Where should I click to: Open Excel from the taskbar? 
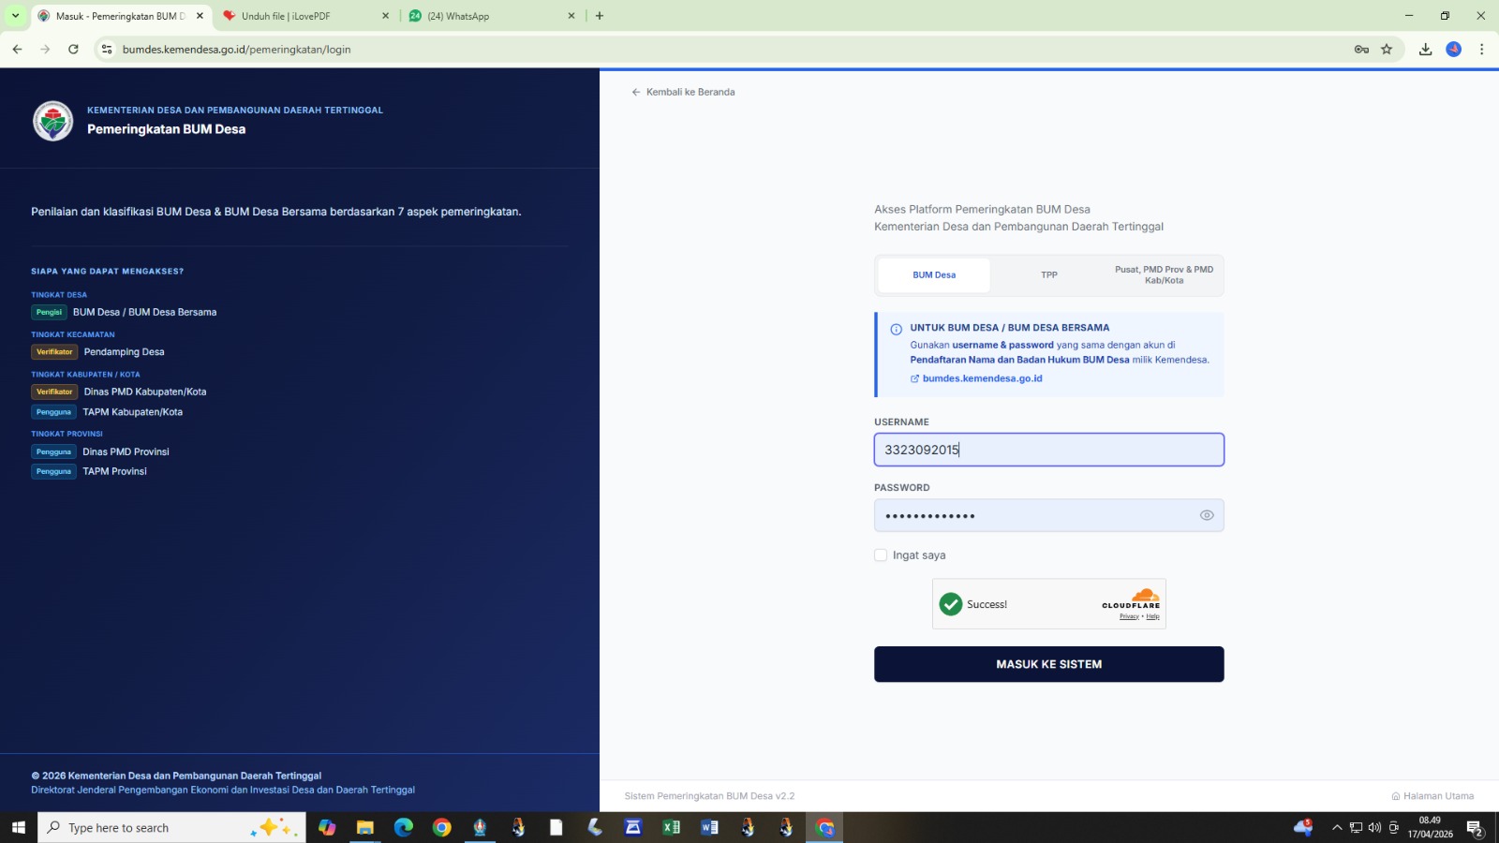pyautogui.click(x=672, y=827)
